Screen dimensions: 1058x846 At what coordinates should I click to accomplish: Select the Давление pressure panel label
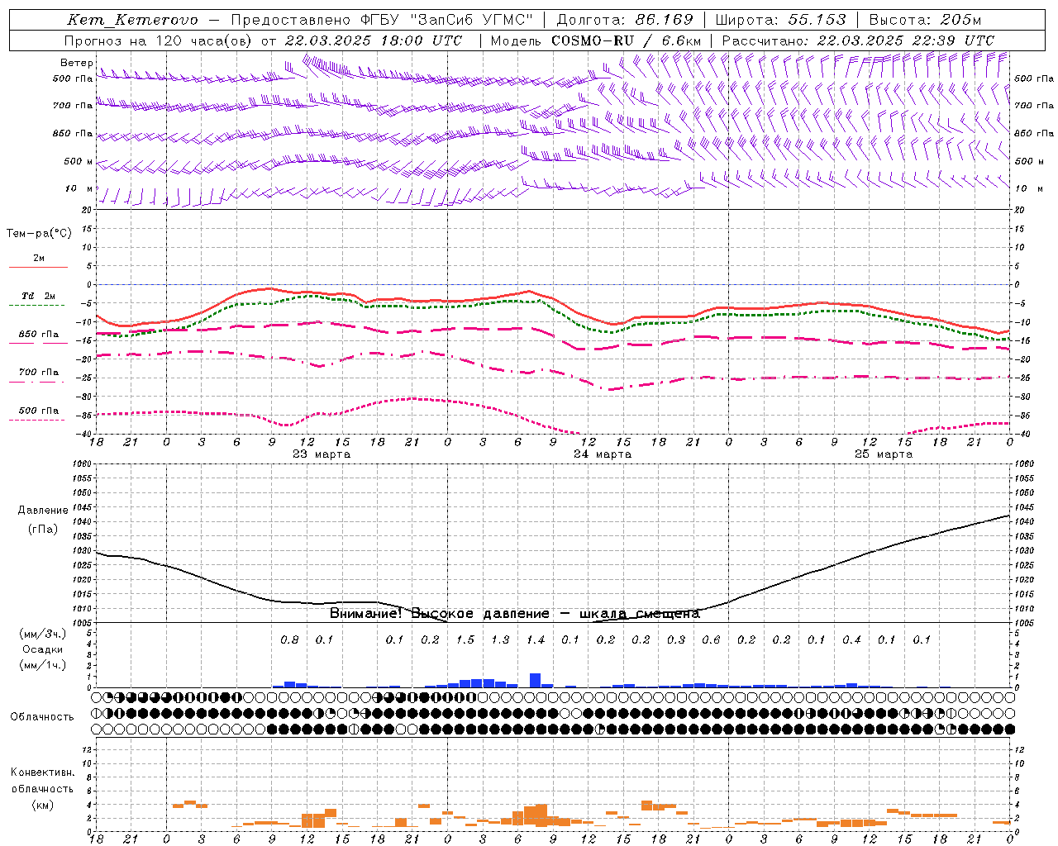point(43,511)
